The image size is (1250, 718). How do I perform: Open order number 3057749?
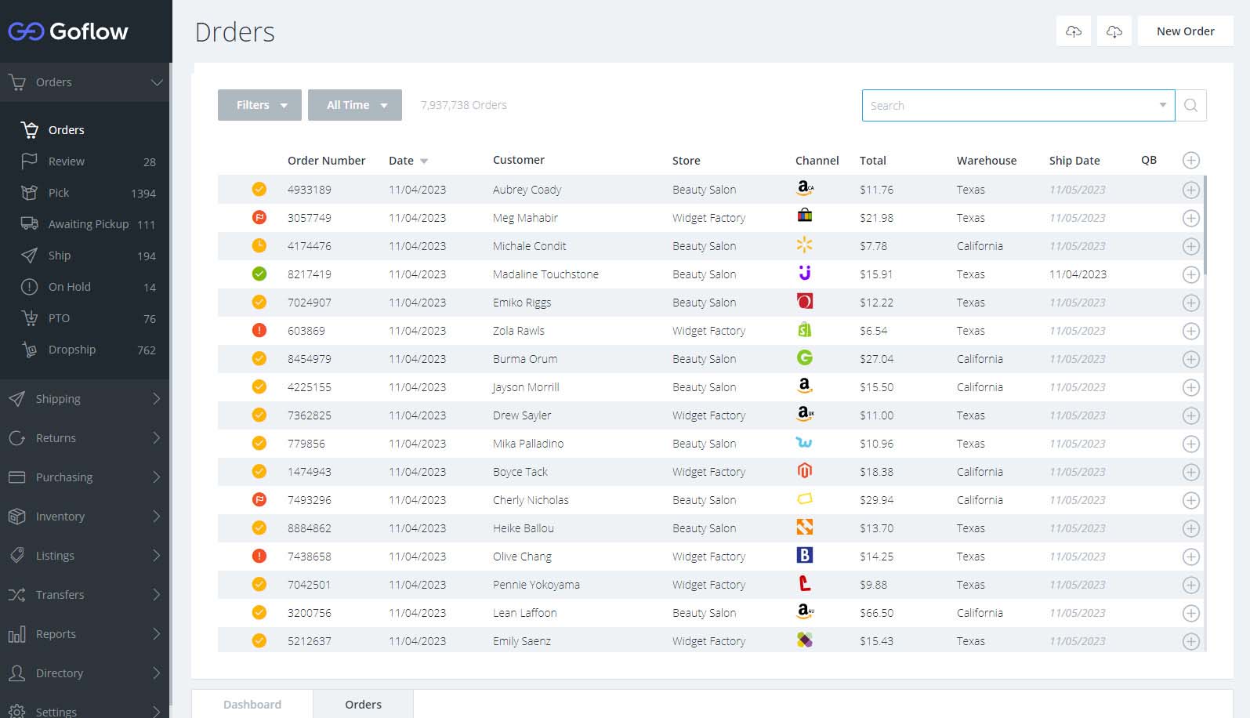pyautogui.click(x=309, y=218)
